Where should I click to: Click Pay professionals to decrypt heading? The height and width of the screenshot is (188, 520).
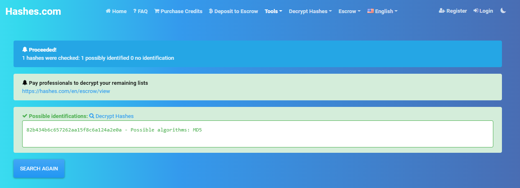coord(88,83)
